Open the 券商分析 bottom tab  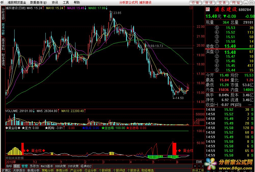[62, 170]
